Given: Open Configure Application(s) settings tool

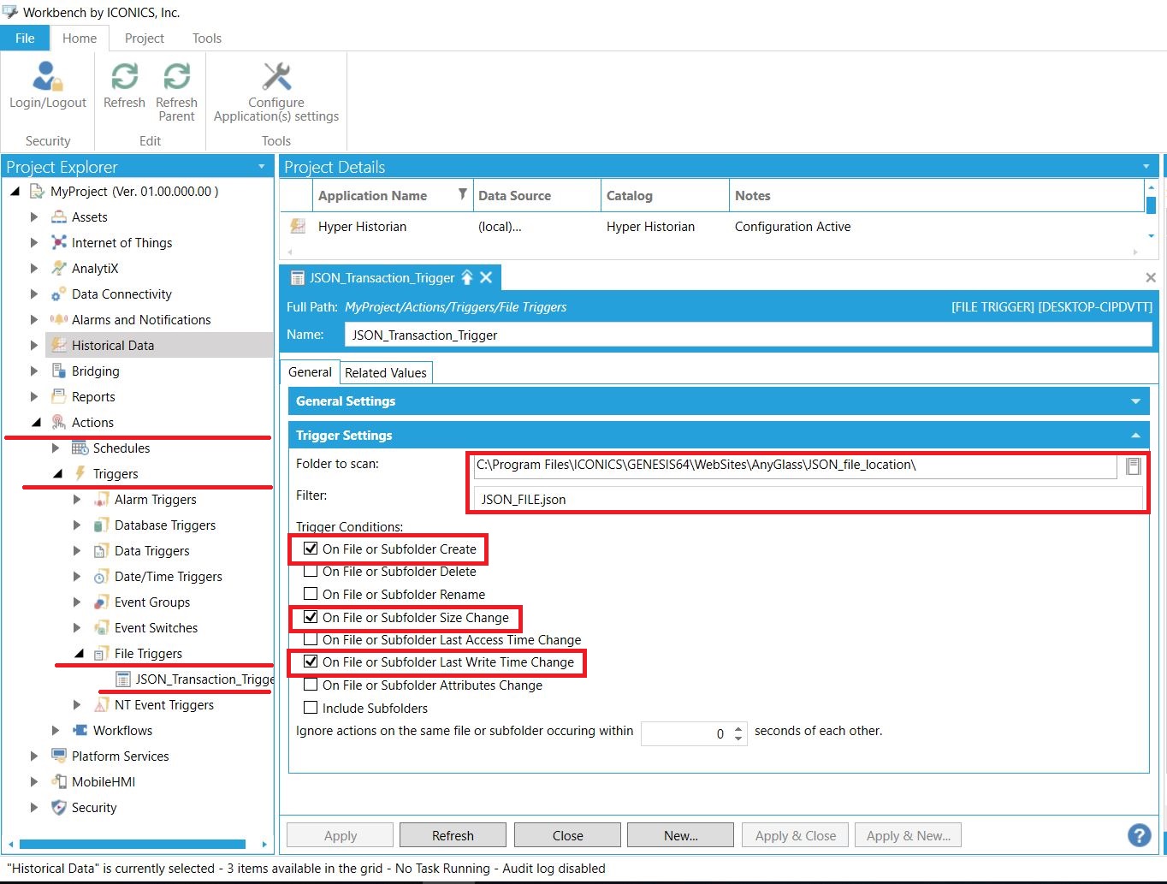Looking at the screenshot, I should point(276,77).
